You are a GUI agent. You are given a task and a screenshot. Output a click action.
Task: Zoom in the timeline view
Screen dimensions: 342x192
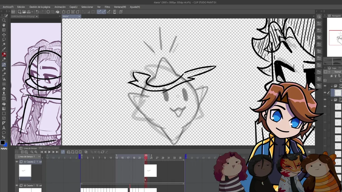tap(36, 152)
